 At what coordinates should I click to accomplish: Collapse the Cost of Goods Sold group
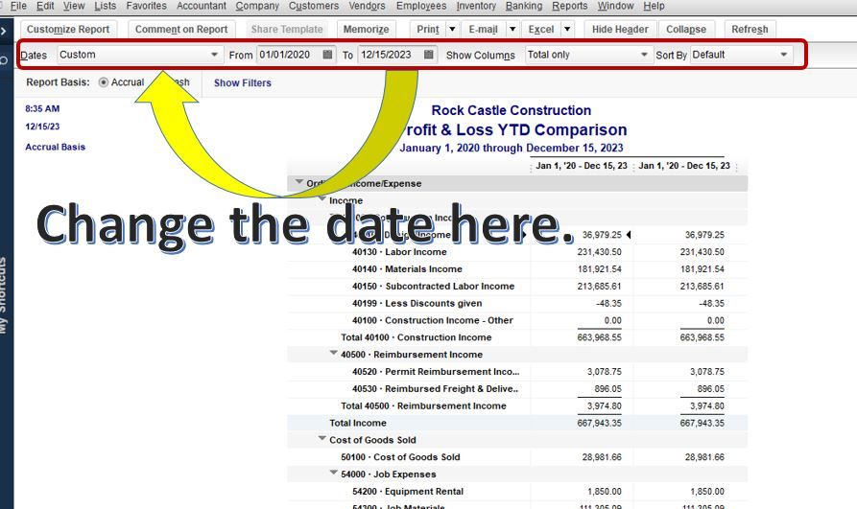(x=322, y=439)
